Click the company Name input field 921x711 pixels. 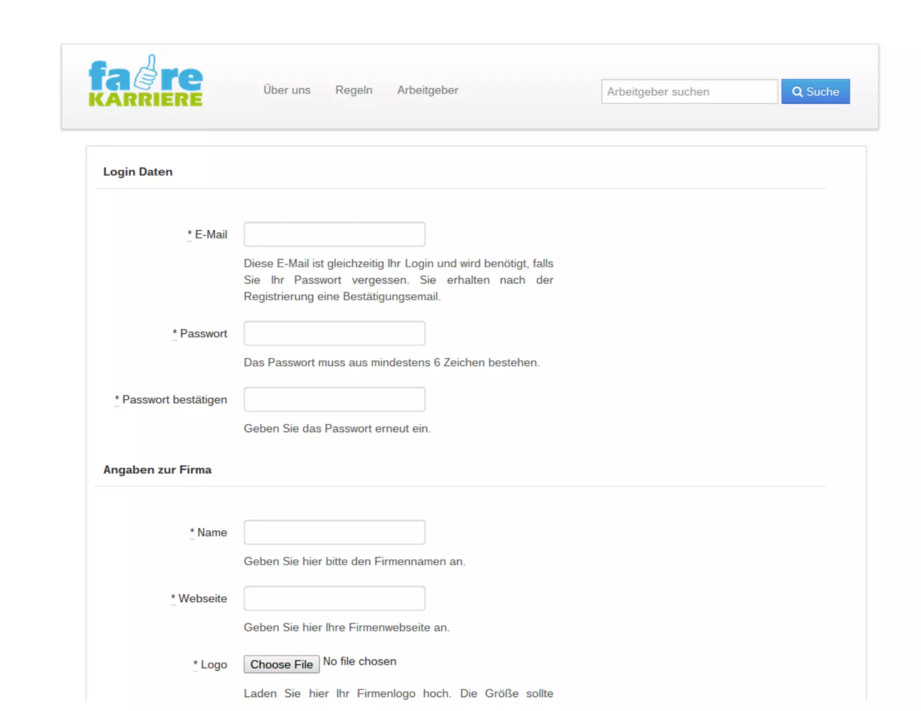[335, 533]
